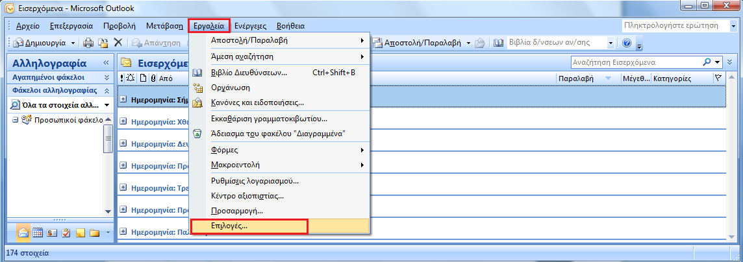Open Notes from navigation pane icons
The image size is (743, 262).
click(81, 232)
